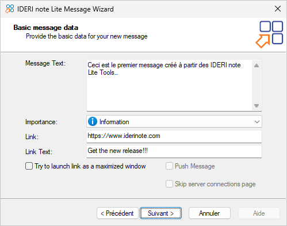The width and height of the screenshot is (287, 226).
Task: Close the Message Wizard window
Action: pyautogui.click(x=278, y=9)
